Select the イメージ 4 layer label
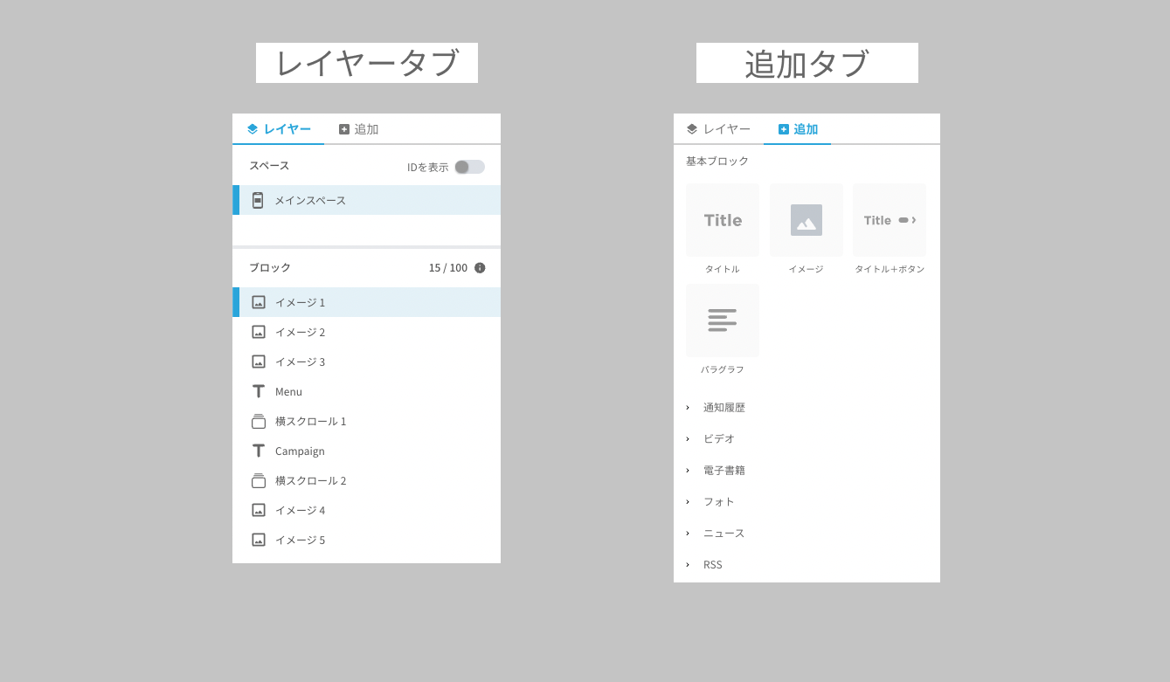The height and width of the screenshot is (682, 1170). tap(300, 511)
